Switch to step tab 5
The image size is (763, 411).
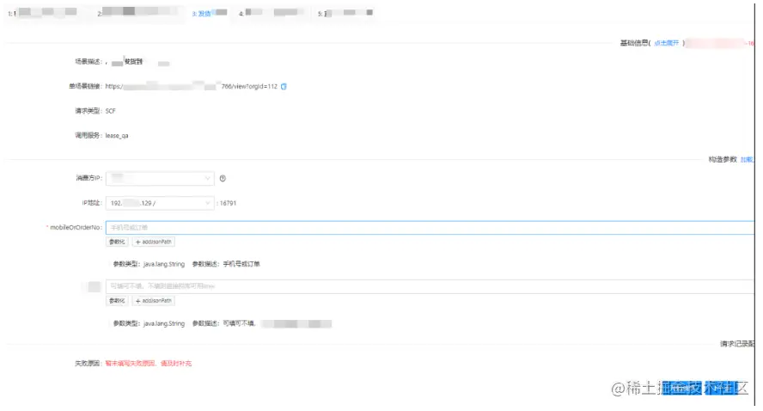345,13
